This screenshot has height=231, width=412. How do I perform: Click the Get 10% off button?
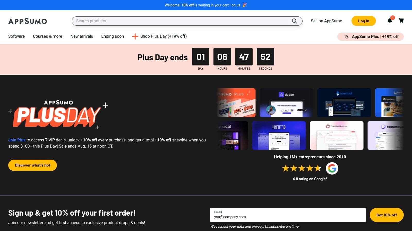387,215
